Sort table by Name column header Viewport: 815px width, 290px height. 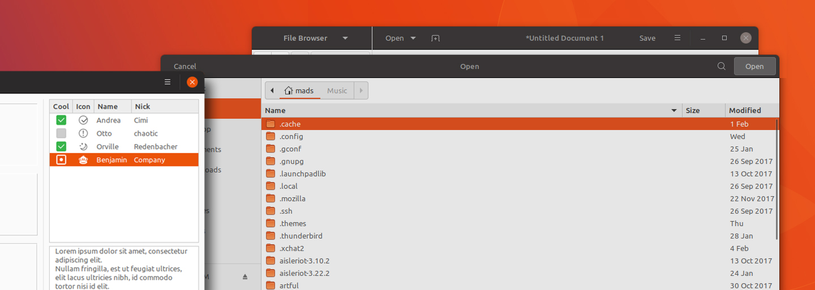tap(113, 106)
